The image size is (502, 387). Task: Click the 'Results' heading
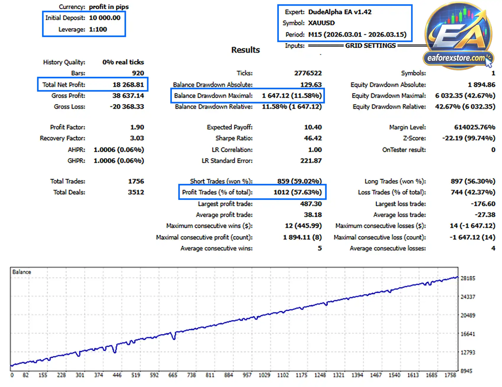pos(246,50)
